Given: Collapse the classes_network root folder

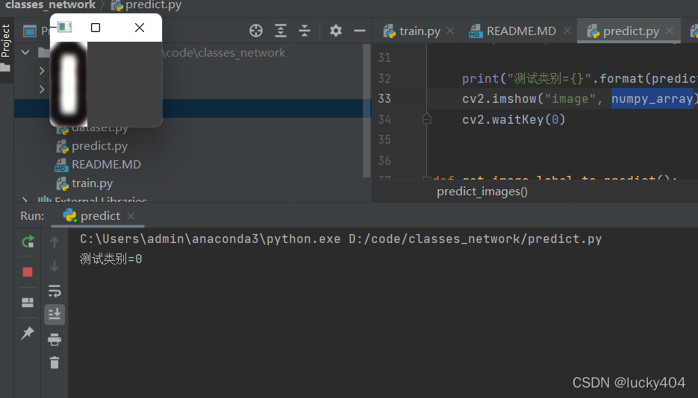Looking at the screenshot, I should click(25, 52).
